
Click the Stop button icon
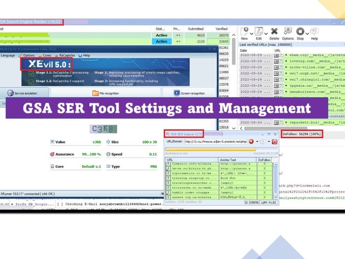(300, 31)
